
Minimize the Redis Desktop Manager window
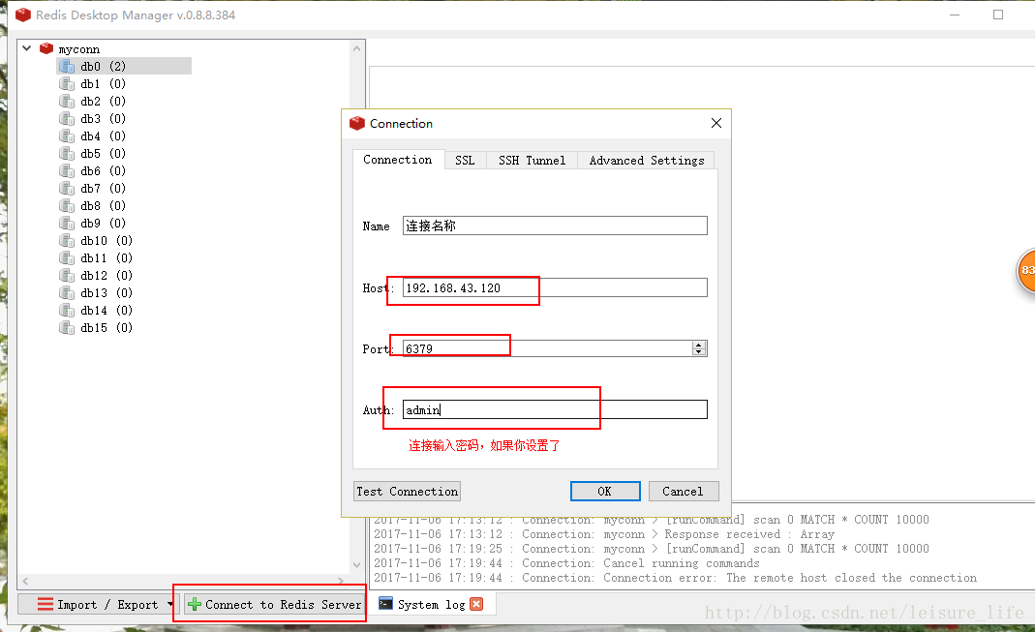(955, 15)
